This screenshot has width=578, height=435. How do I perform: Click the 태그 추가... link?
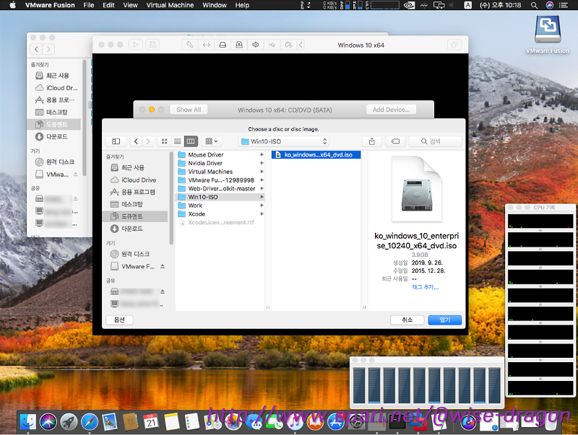point(426,287)
